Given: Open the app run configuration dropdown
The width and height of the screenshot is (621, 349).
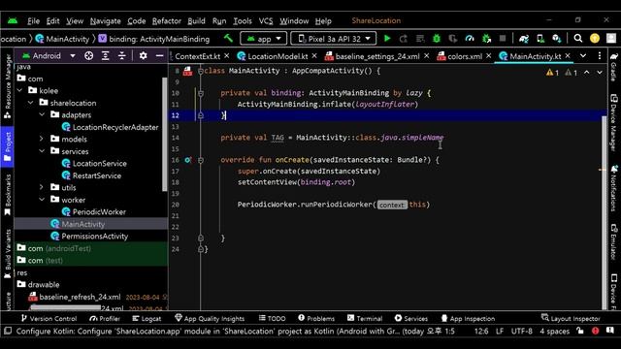Looking at the screenshot, I should coord(263,39).
